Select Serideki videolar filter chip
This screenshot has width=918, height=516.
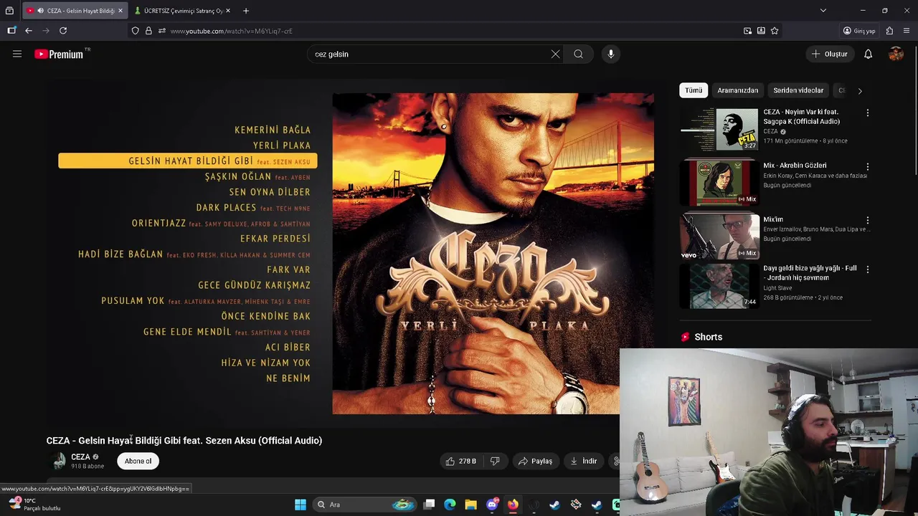798,90
